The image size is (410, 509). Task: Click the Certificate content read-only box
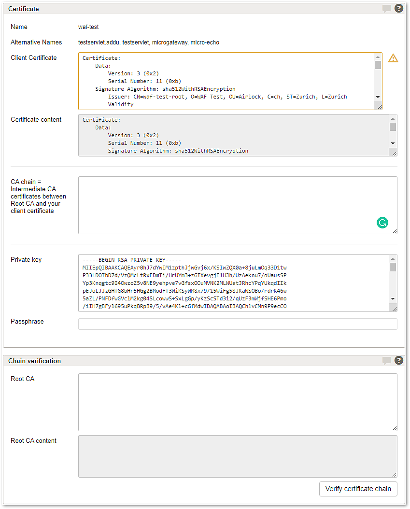tap(238, 135)
